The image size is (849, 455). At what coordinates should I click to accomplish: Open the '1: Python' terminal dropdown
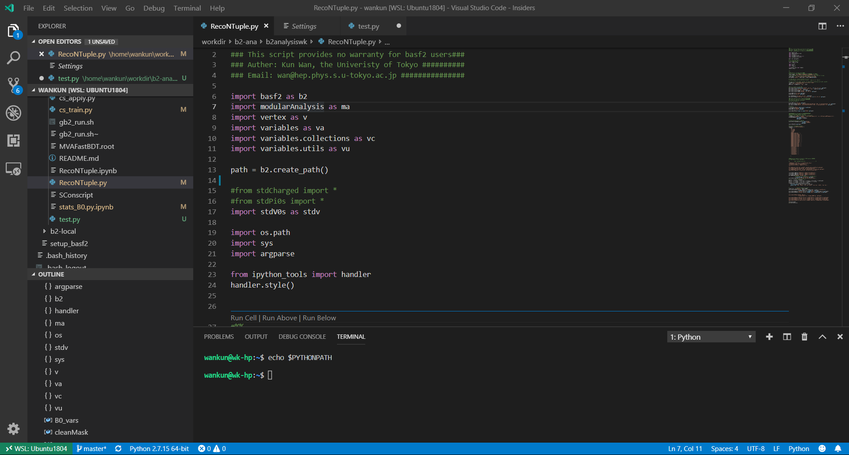click(710, 337)
